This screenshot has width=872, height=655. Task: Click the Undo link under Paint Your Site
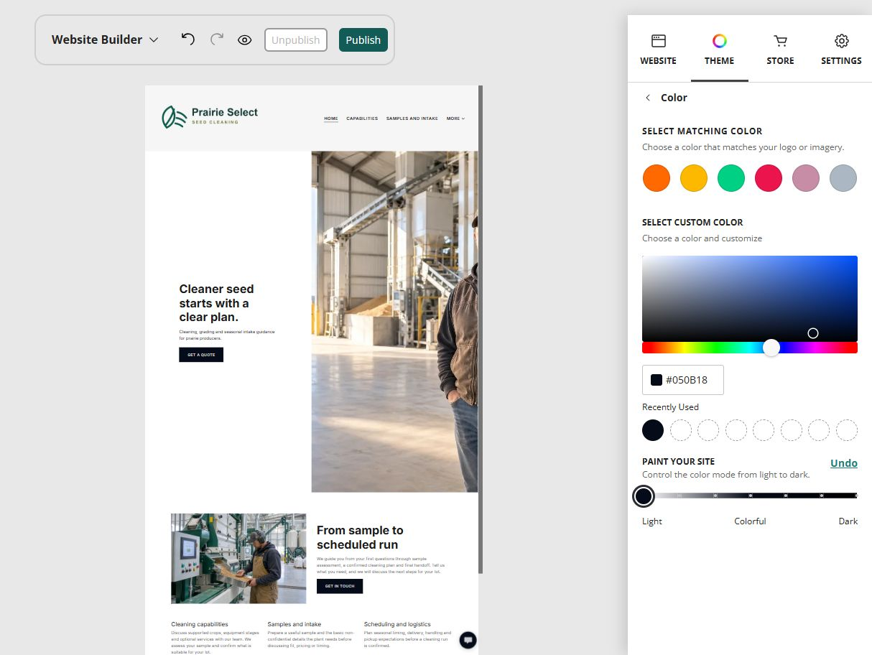[844, 463]
